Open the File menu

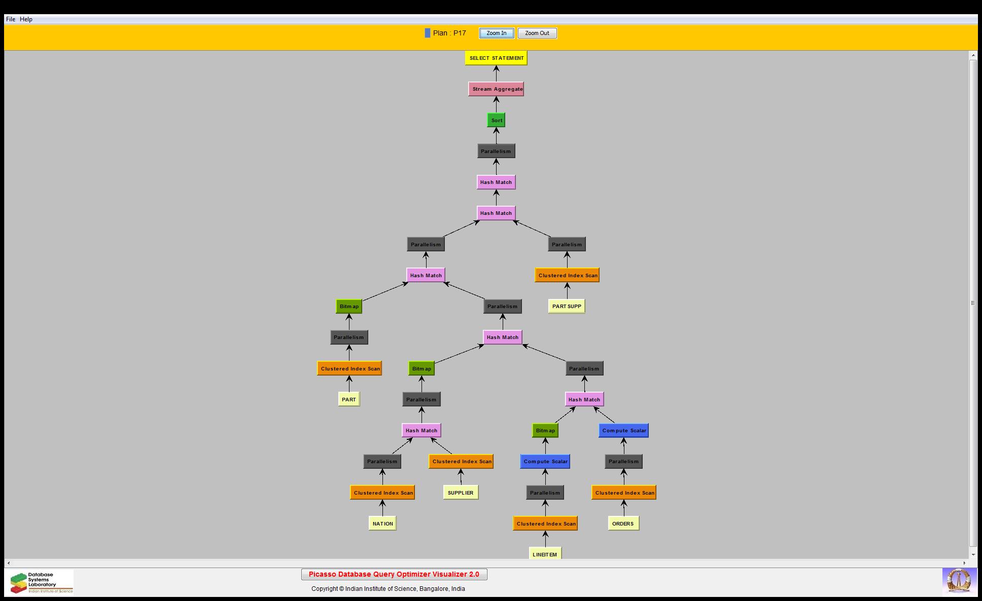[x=10, y=19]
